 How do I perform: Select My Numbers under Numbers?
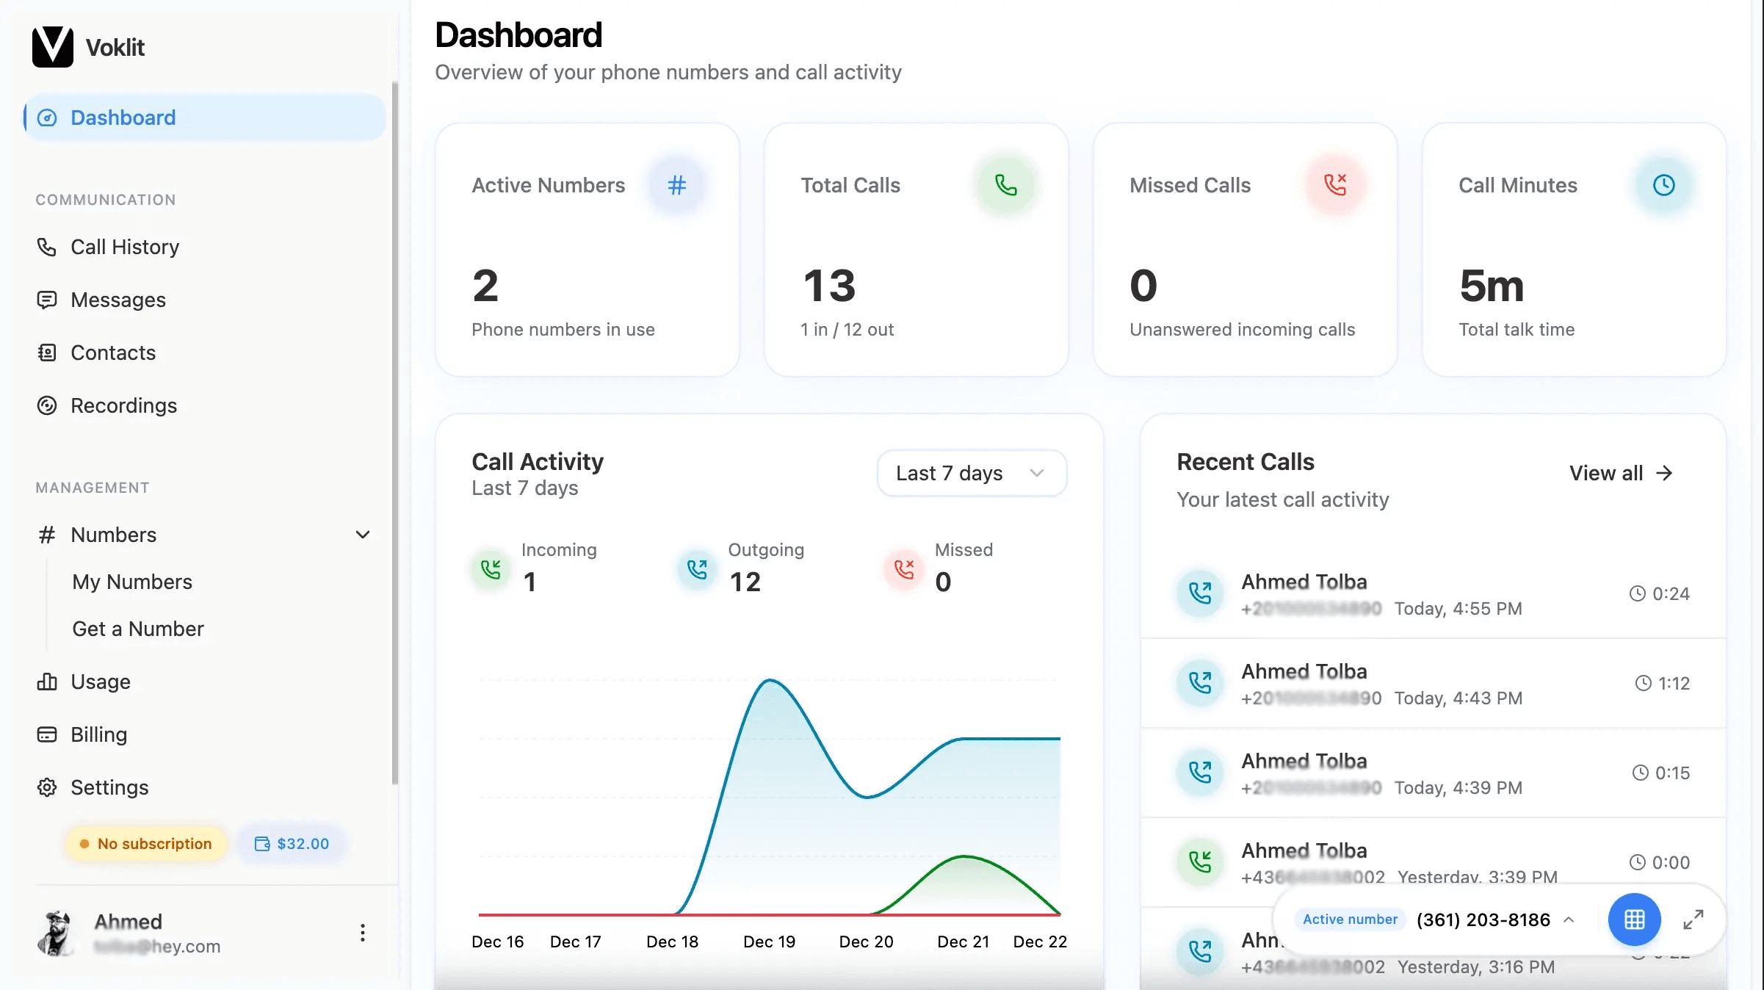click(x=132, y=582)
